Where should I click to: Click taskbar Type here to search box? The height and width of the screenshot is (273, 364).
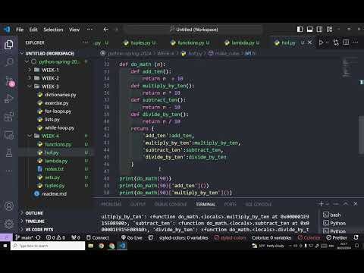[x=48, y=246]
